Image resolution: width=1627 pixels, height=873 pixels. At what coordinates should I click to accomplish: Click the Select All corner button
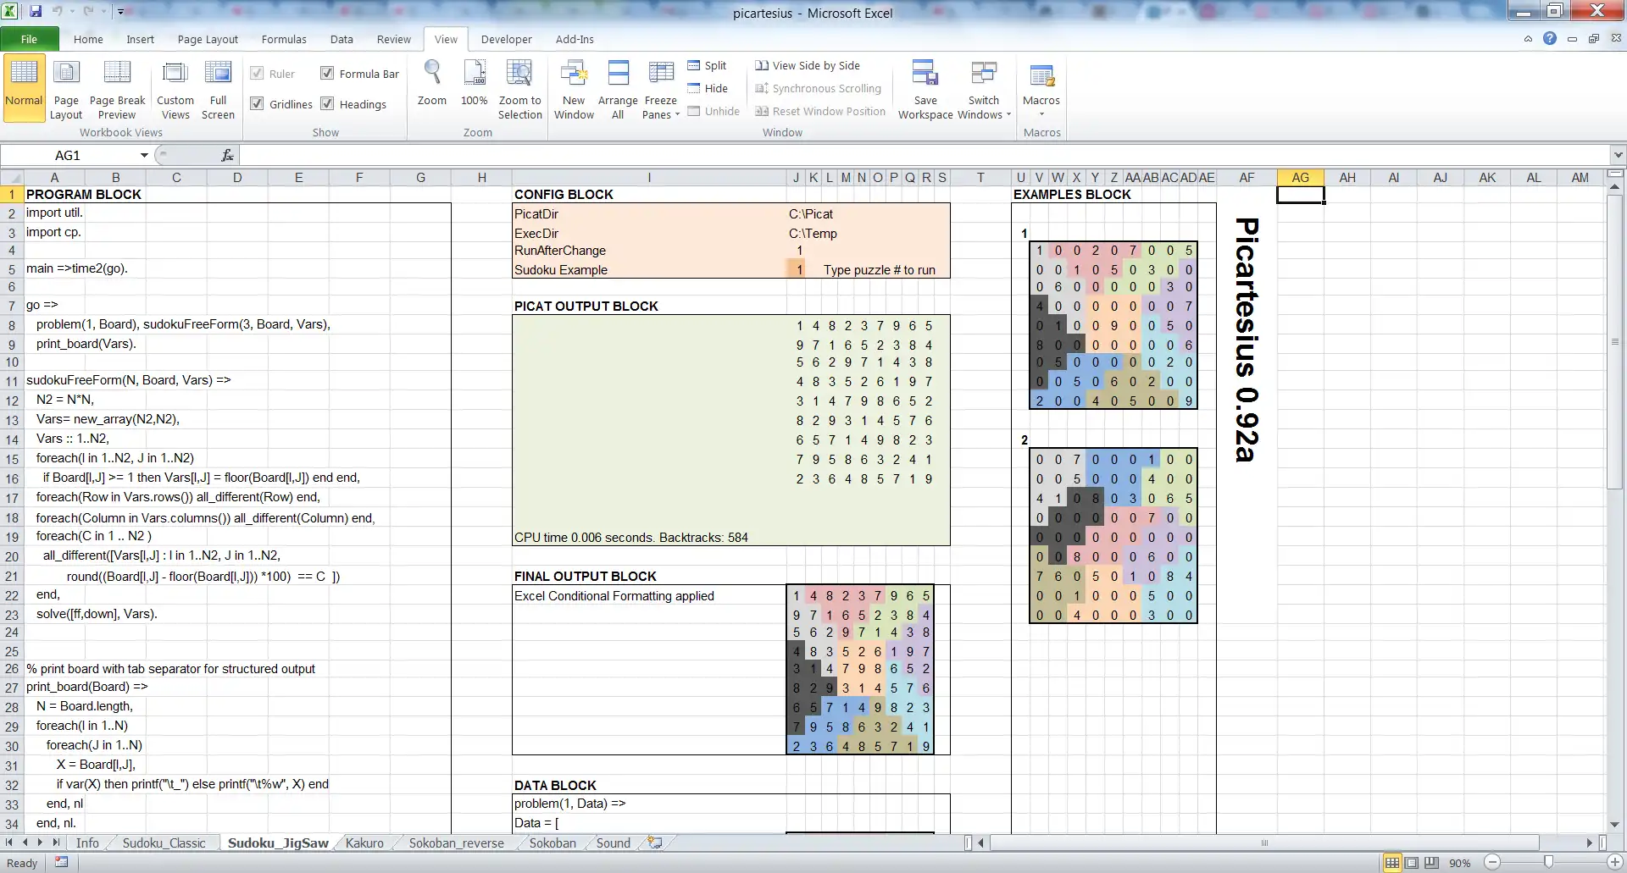click(x=12, y=178)
